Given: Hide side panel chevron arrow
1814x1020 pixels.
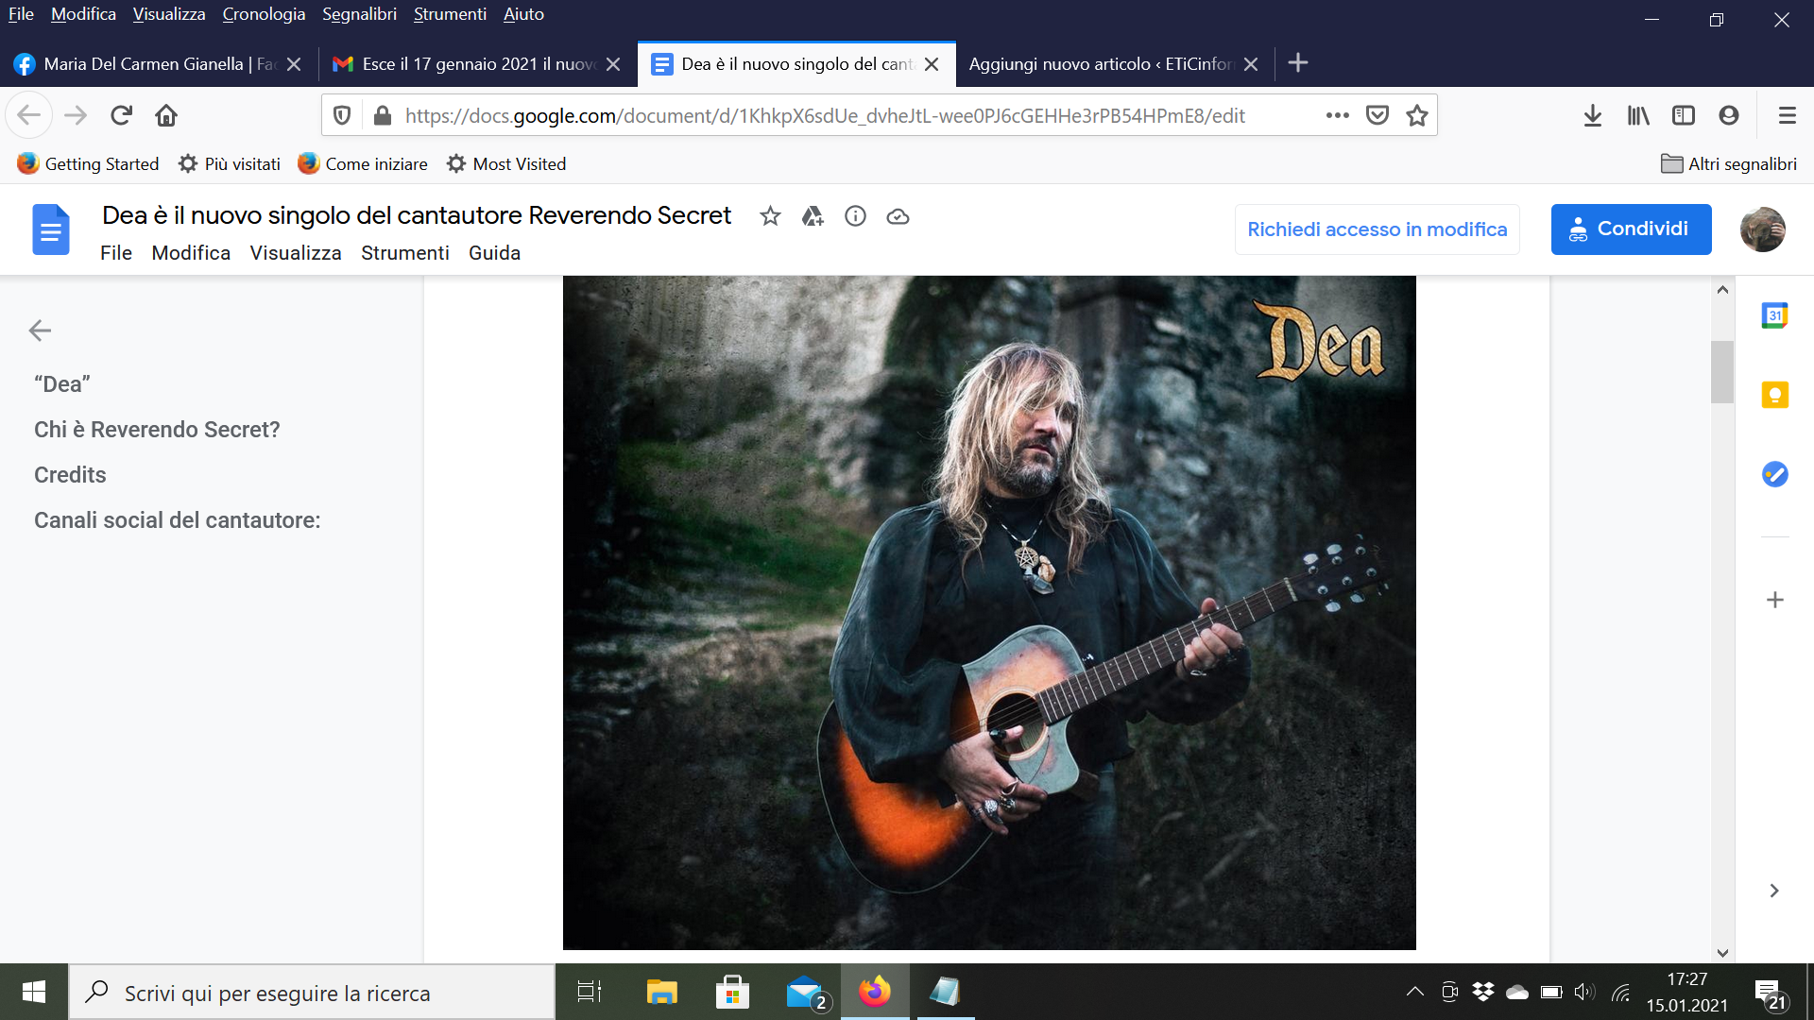Looking at the screenshot, I should (x=1774, y=891).
